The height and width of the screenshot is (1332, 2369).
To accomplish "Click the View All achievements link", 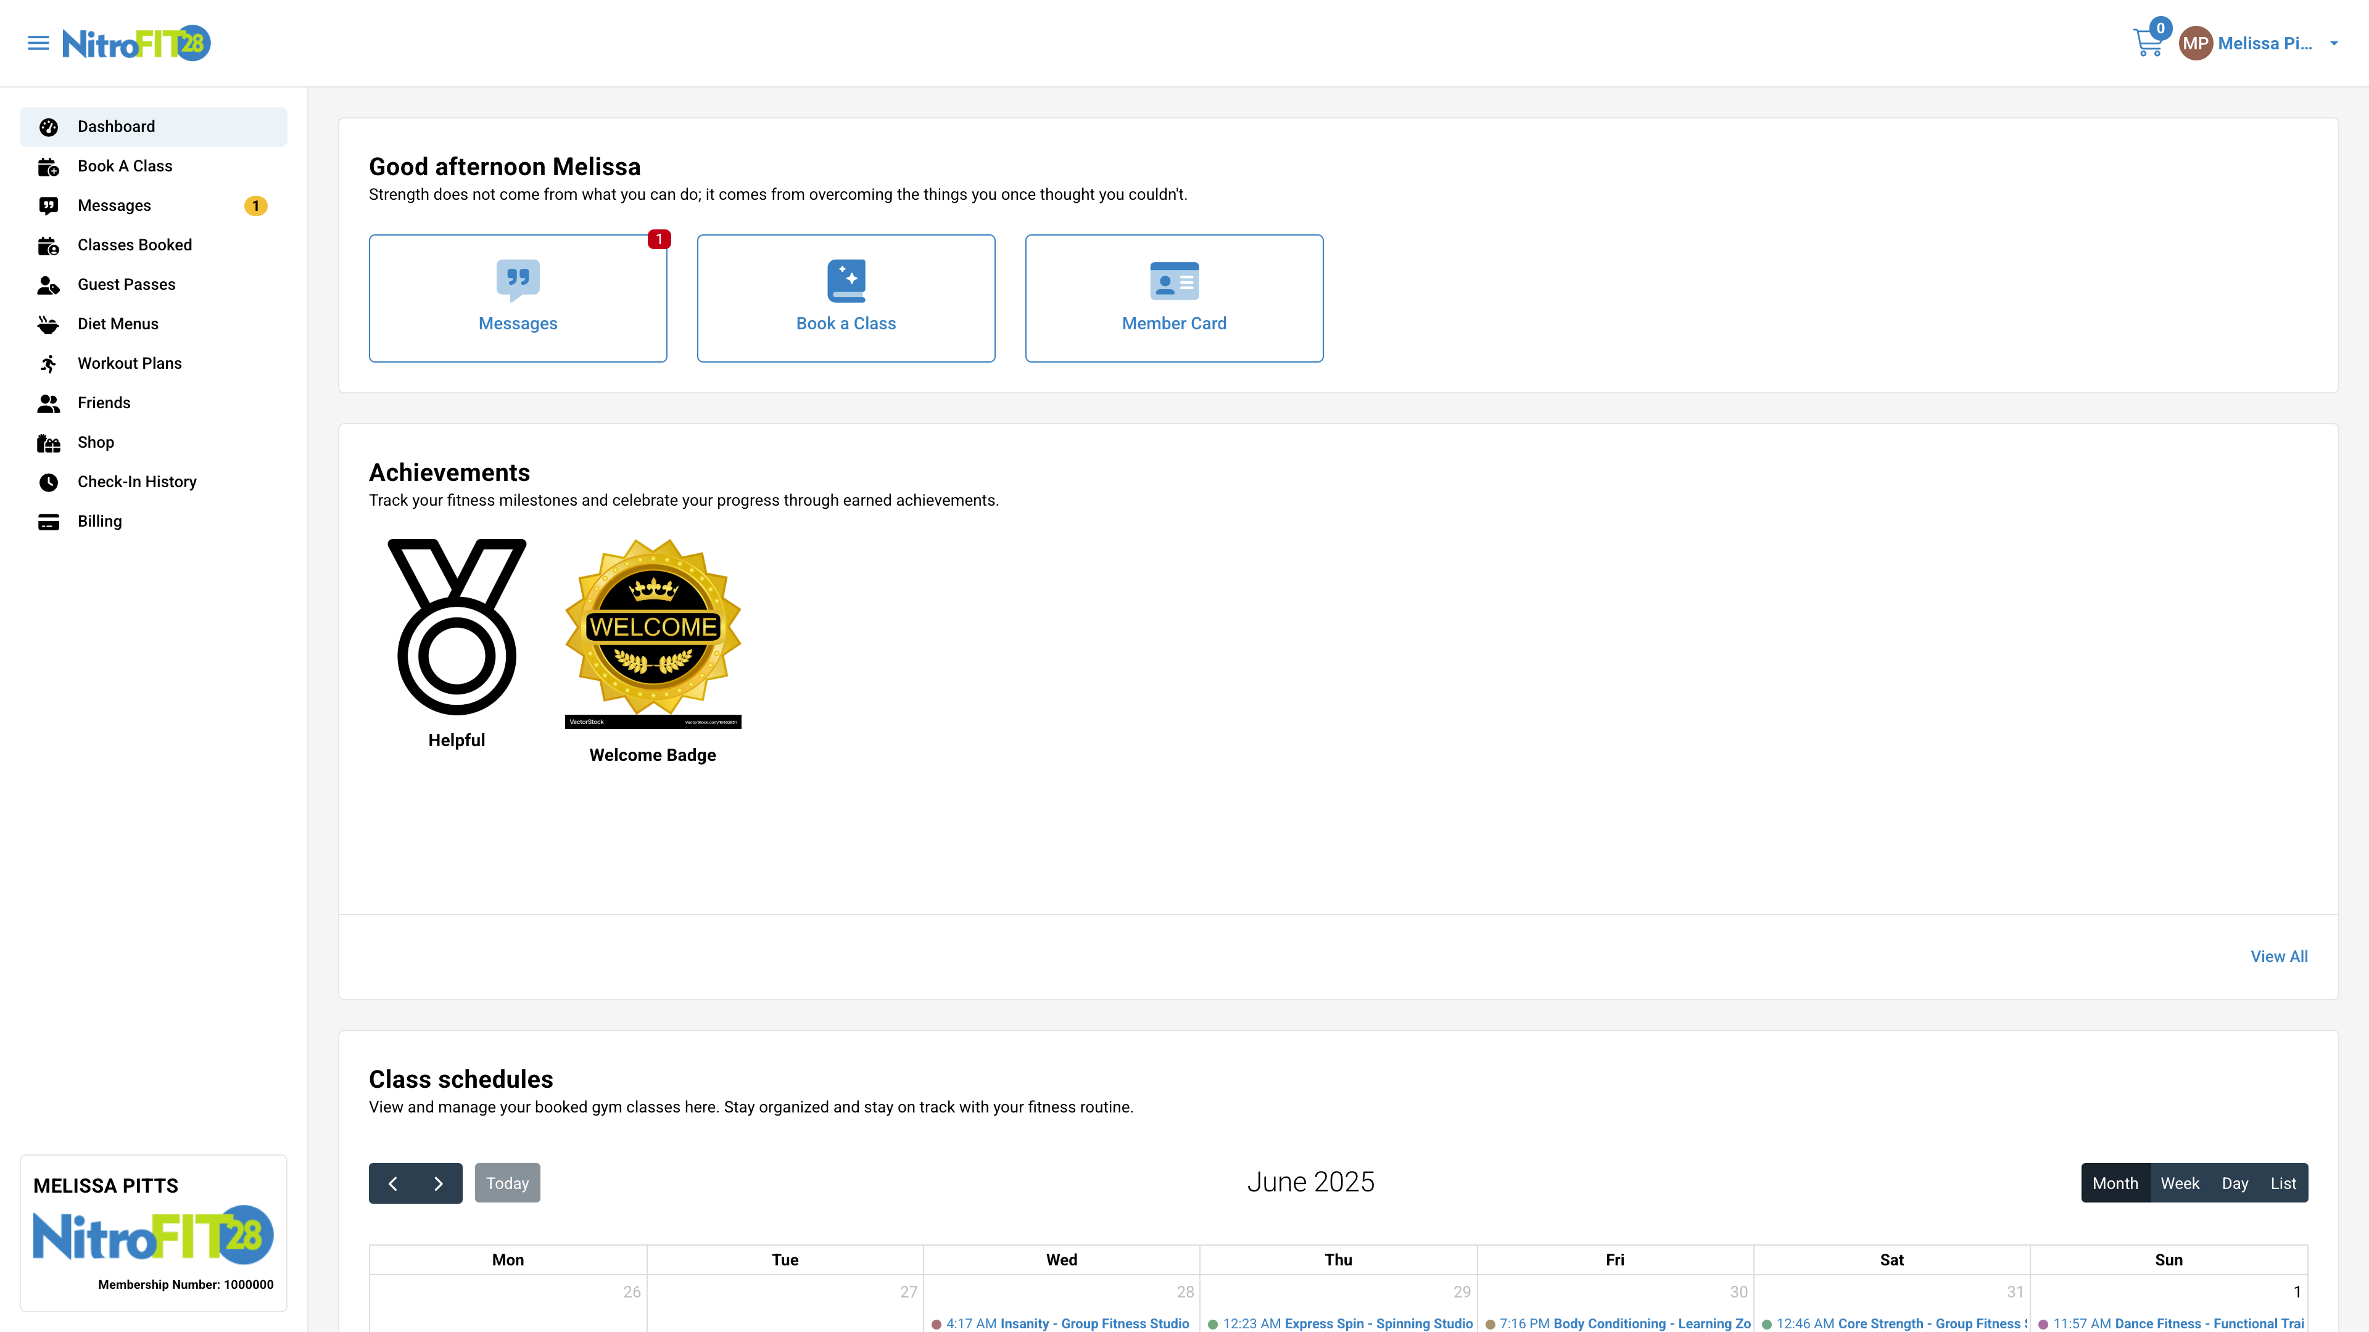I will point(2278,956).
